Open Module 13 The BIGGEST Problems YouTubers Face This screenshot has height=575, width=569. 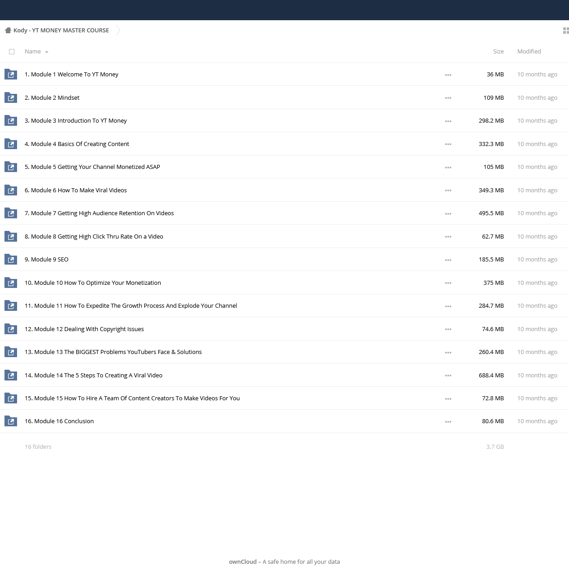113,352
